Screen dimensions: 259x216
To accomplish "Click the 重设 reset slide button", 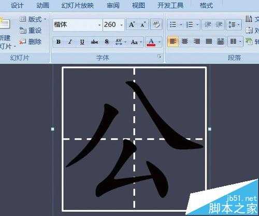I will coord(31,31).
